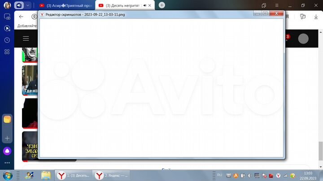Open the YouTube account avatar
The image size is (323, 181).
(x=303, y=39)
